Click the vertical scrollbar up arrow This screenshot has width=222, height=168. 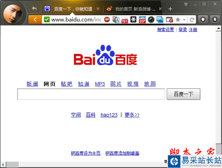(x=218, y=29)
